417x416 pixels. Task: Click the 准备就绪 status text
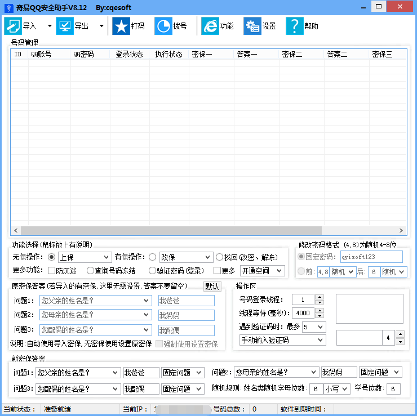point(57,409)
